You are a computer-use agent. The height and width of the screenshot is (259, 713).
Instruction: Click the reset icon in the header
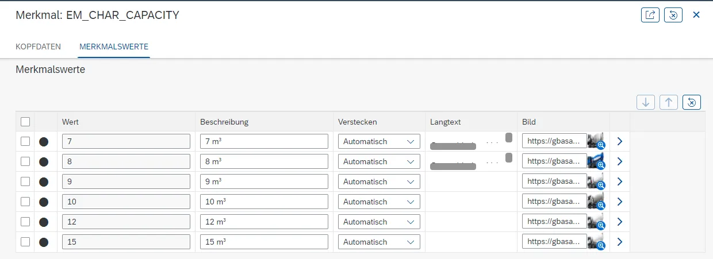(673, 15)
